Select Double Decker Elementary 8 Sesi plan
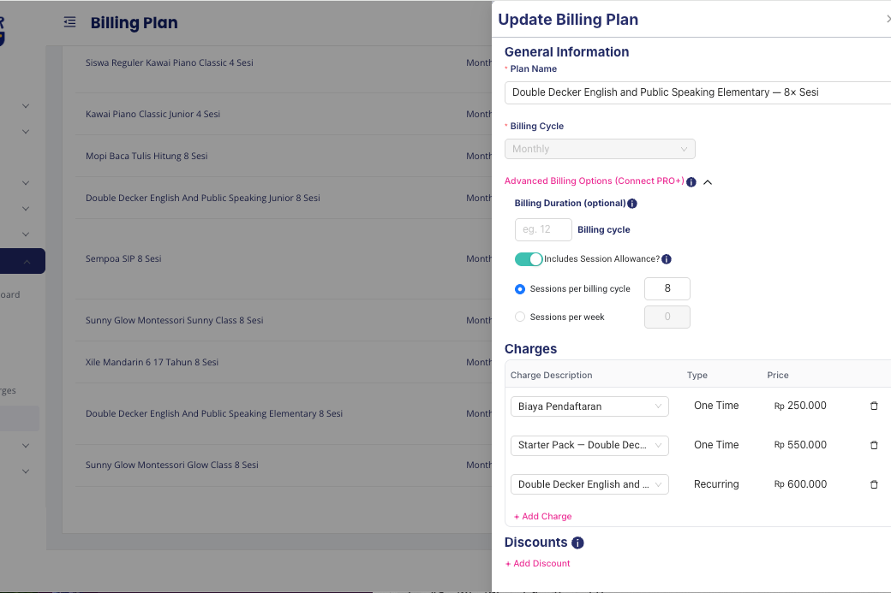 tap(214, 413)
